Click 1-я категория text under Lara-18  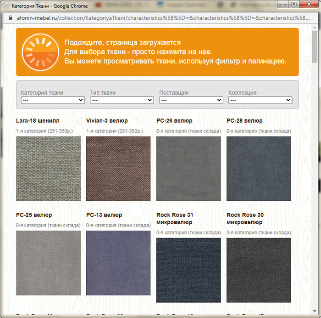click(44, 131)
